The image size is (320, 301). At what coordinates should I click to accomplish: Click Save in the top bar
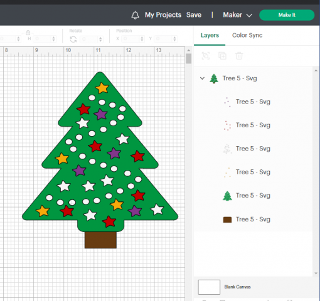(x=194, y=15)
